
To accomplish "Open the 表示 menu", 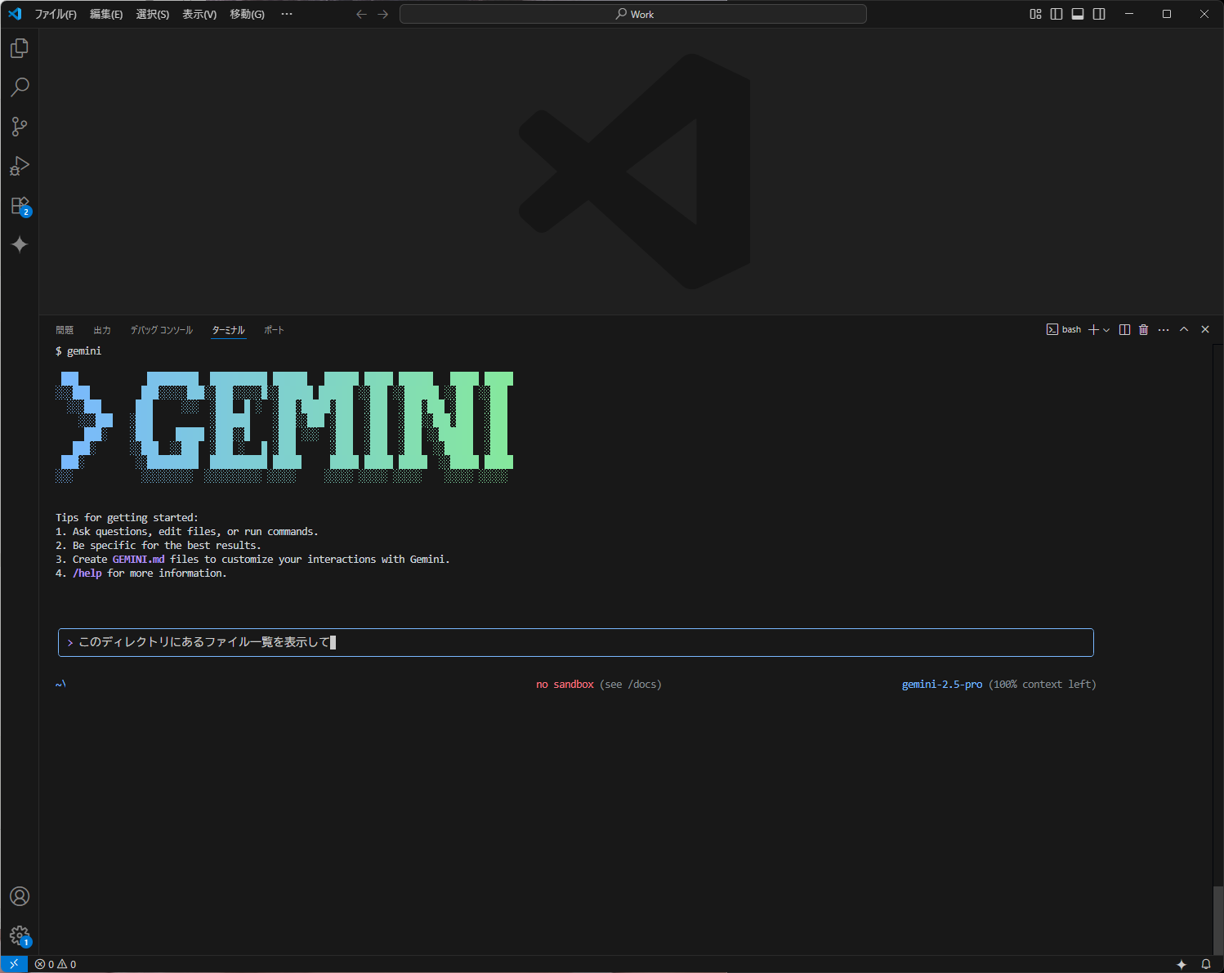I will [x=199, y=14].
